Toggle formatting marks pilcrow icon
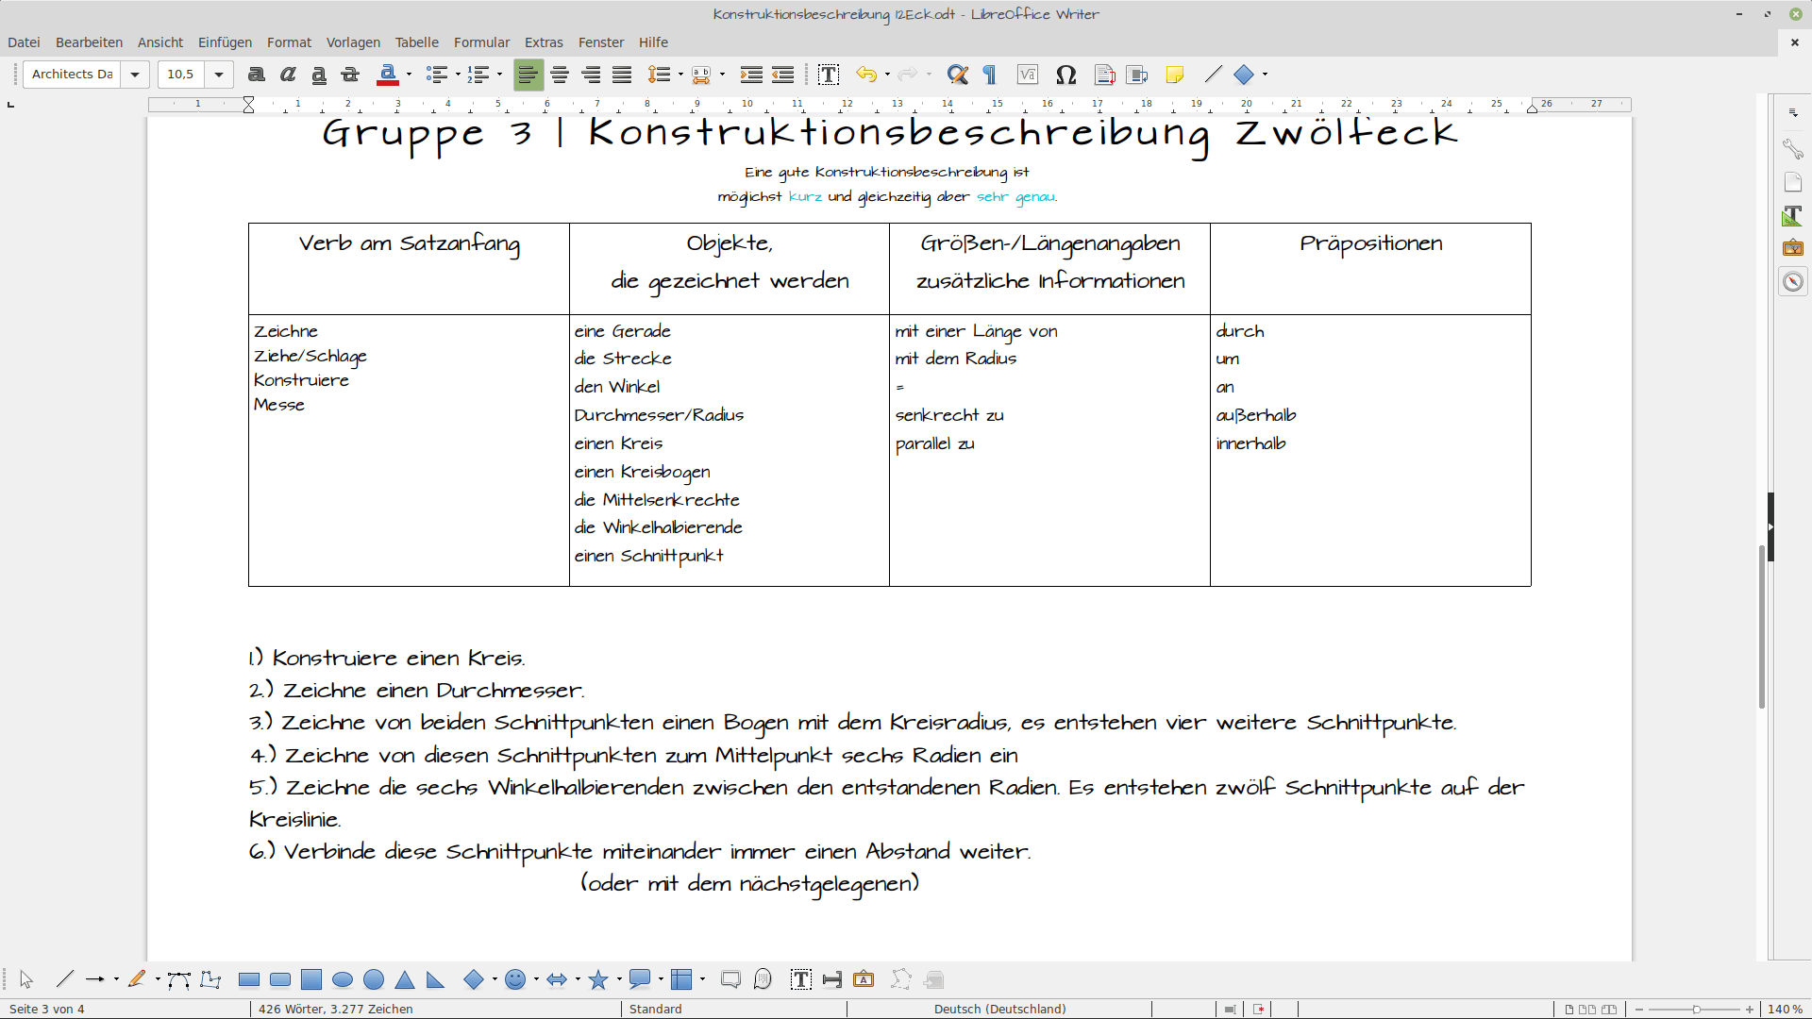 coord(989,75)
